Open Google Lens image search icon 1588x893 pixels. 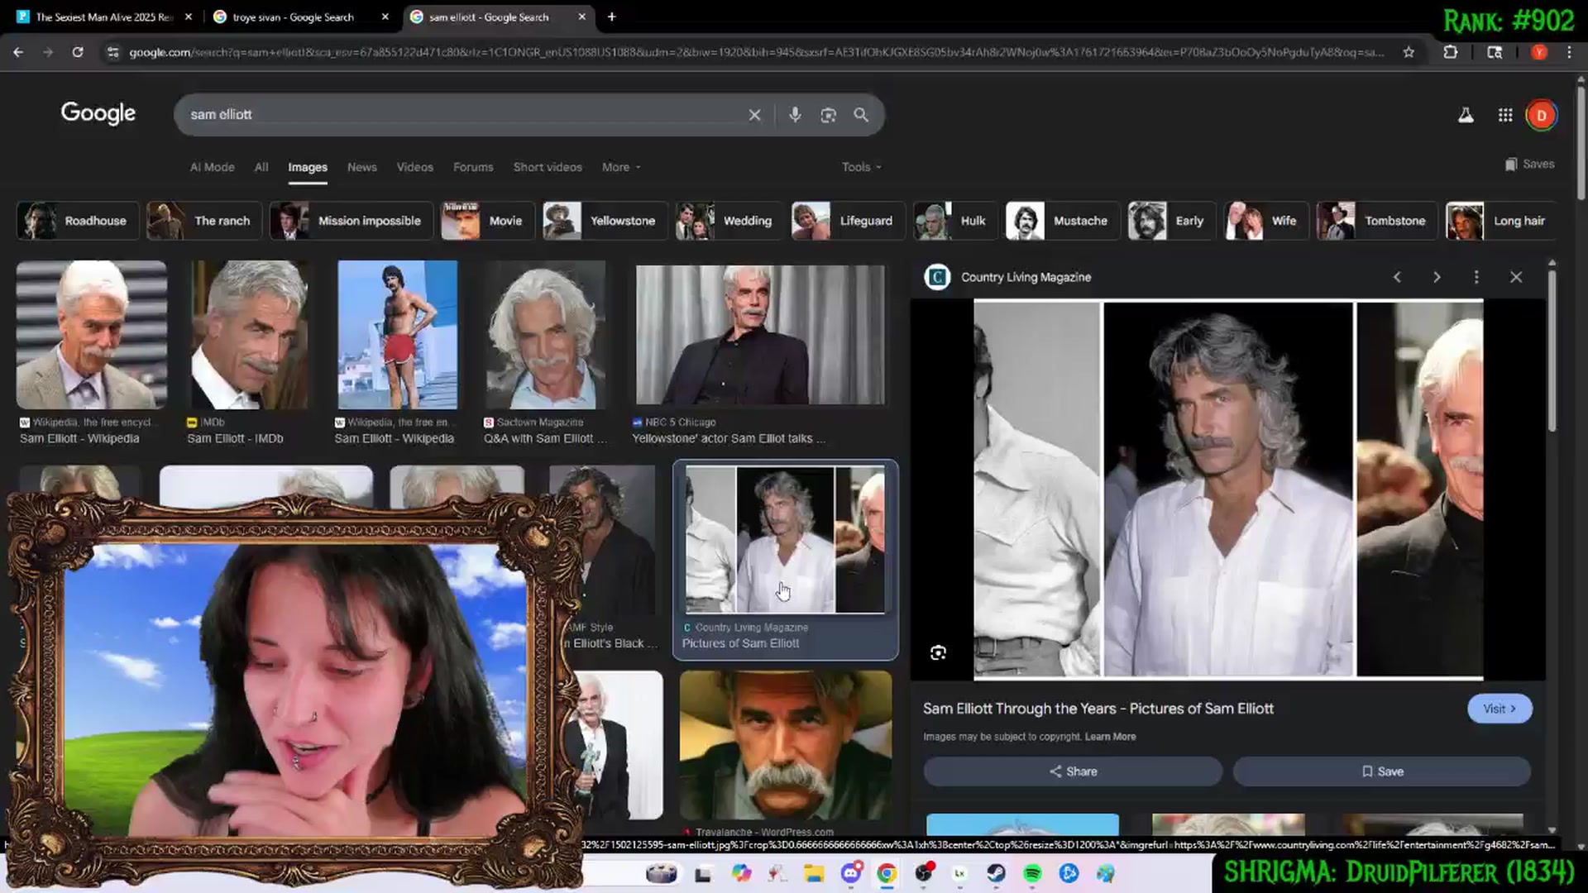point(828,115)
